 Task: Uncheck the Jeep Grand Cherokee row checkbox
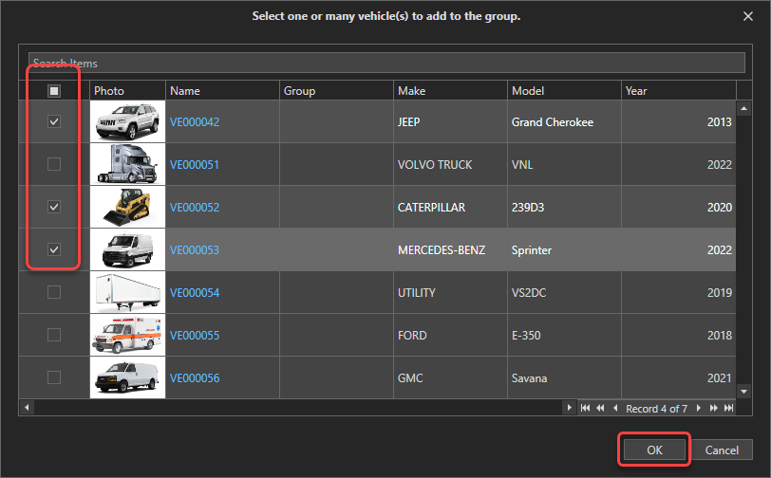pos(54,122)
